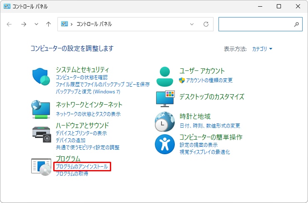Open the カテゴリ view-by dropdown
The height and width of the screenshot is (203, 308).
point(262,49)
